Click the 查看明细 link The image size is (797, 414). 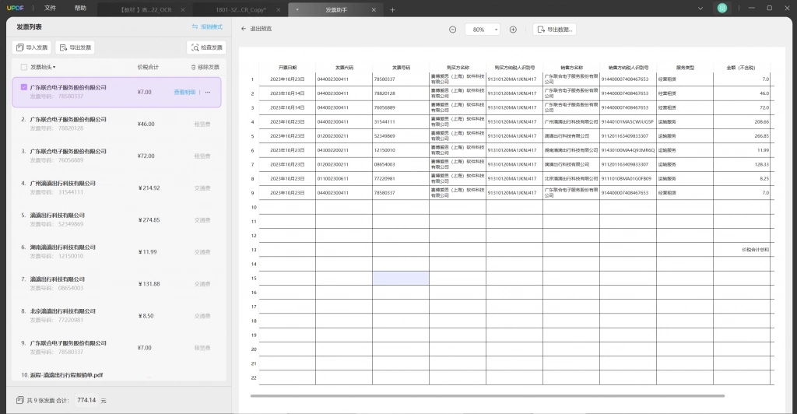point(184,92)
